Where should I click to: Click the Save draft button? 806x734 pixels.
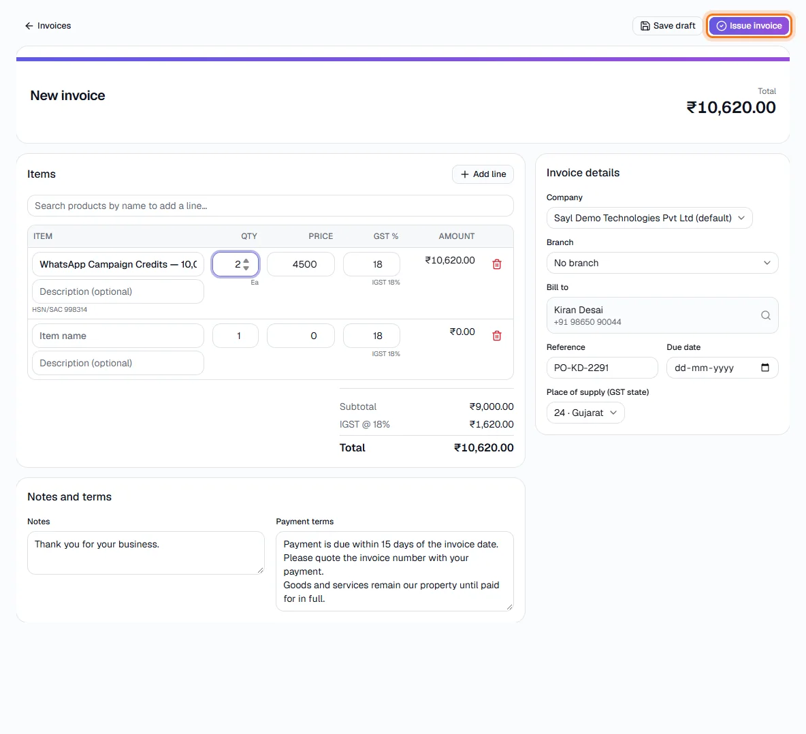(667, 26)
